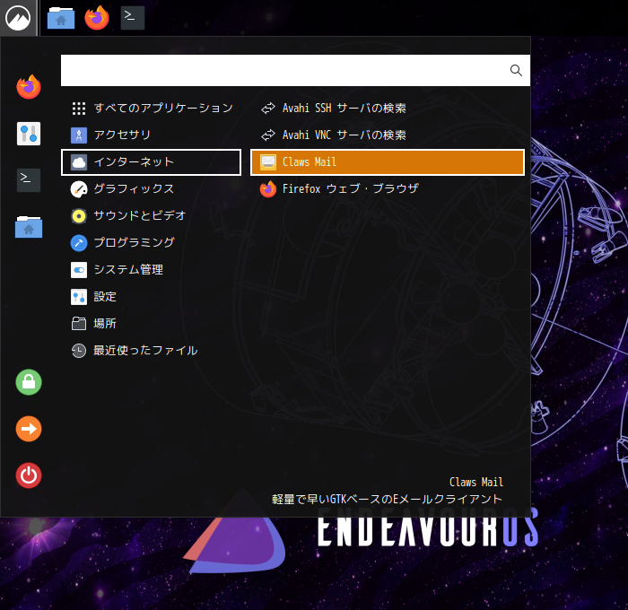Click the 最近使ったファイル clock icon
Screen dimensions: 628x610
point(79,351)
